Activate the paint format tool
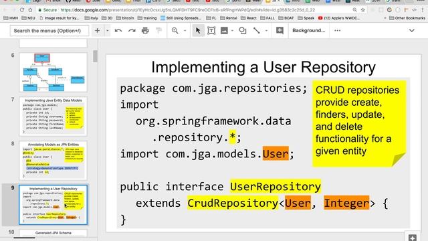This screenshot has width=428, height=241. 158,31
